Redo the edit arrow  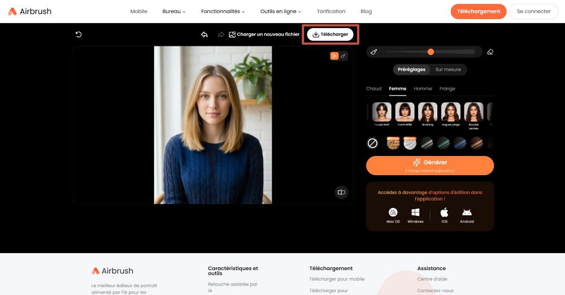221,34
